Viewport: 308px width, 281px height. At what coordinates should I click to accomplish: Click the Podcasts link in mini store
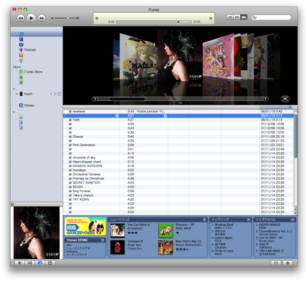point(72,251)
